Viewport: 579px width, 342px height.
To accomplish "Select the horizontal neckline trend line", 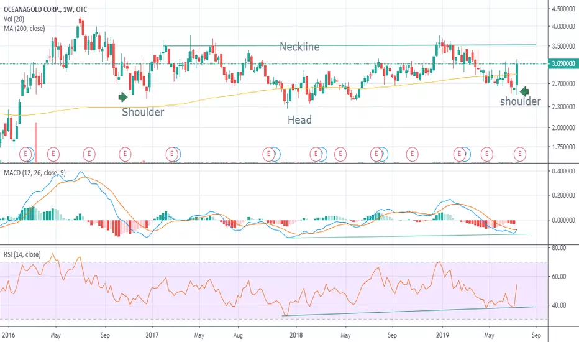I will pos(350,45).
